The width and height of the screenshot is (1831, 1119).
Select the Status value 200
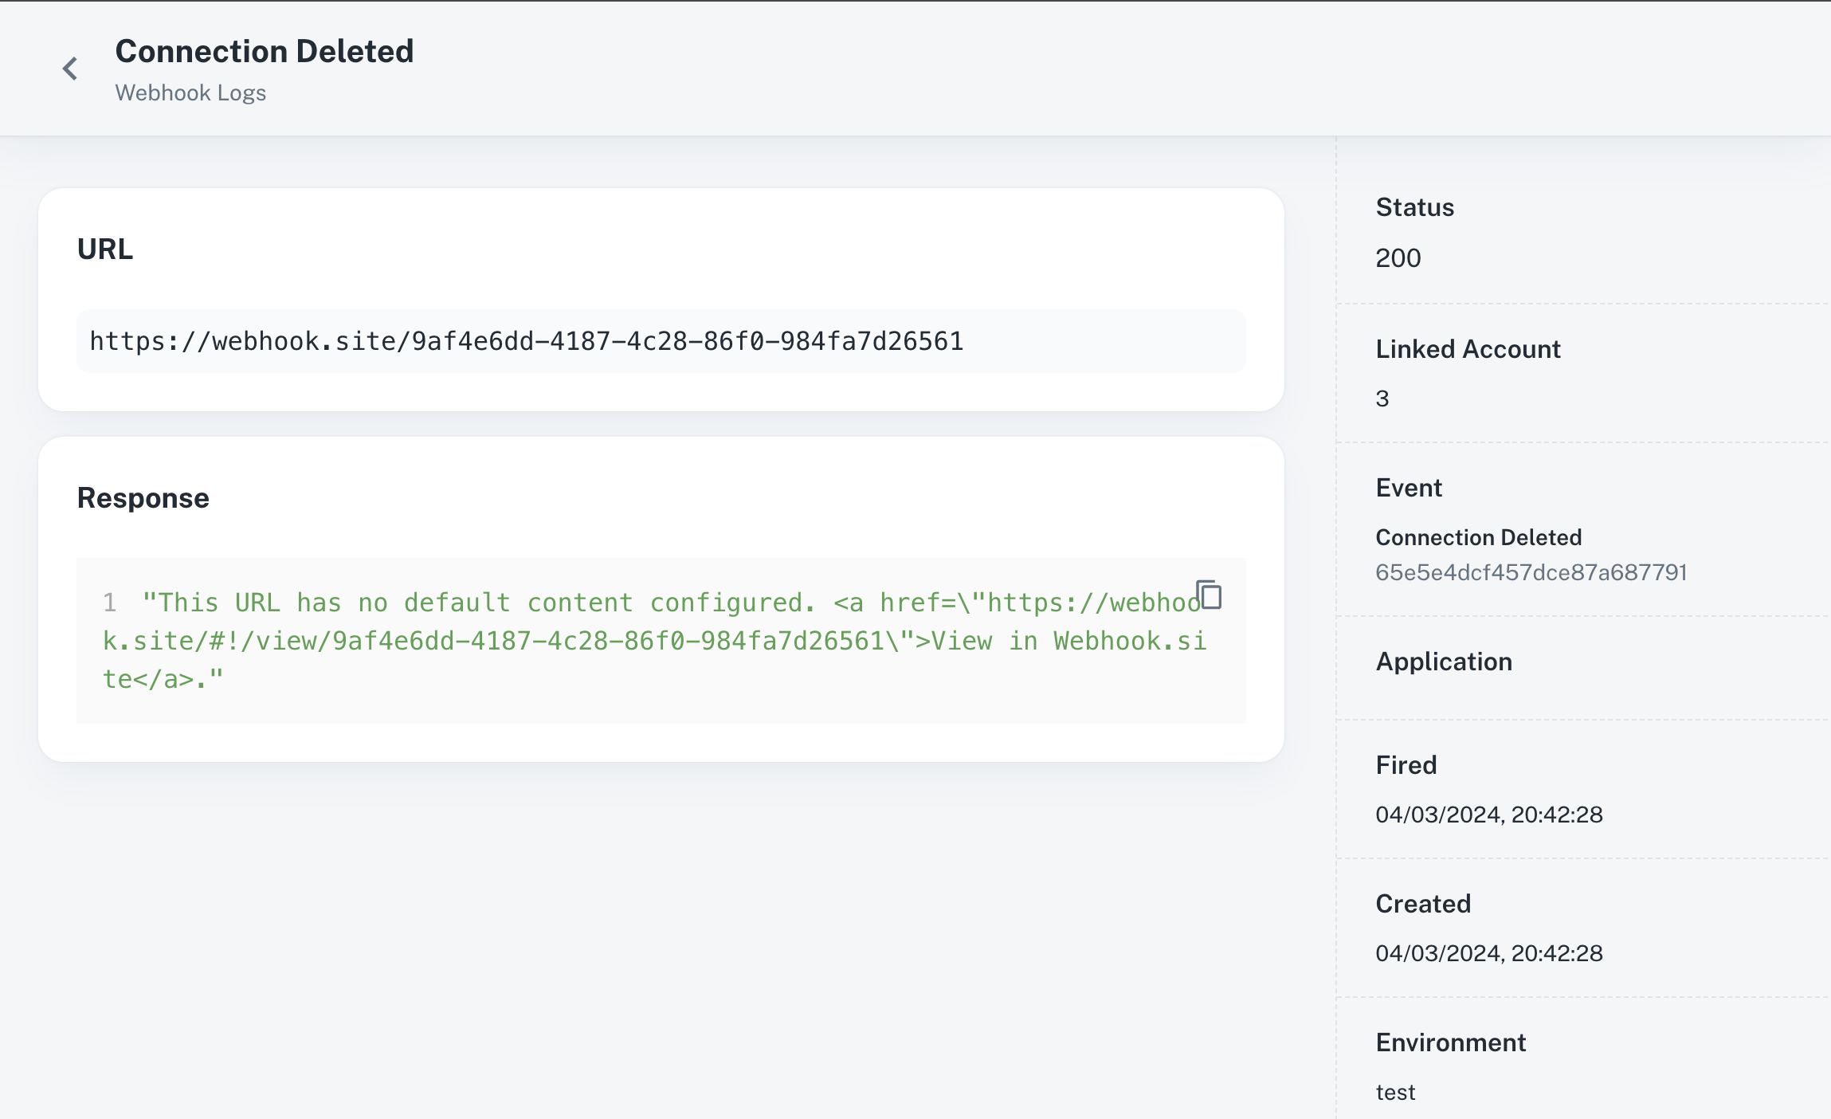[x=1398, y=257]
